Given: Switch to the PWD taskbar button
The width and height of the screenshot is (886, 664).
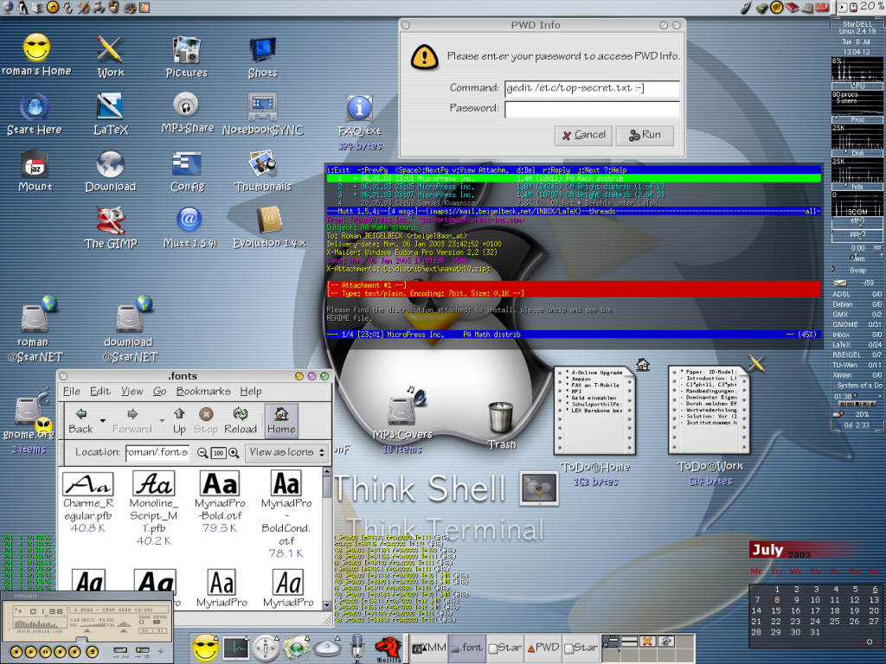Looking at the screenshot, I should [x=543, y=648].
